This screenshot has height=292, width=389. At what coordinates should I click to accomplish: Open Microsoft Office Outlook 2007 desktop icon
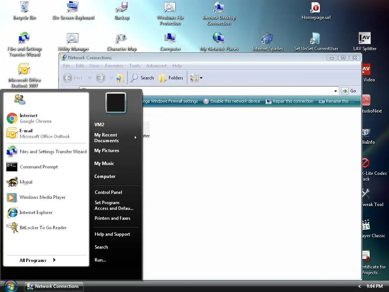coord(24,76)
